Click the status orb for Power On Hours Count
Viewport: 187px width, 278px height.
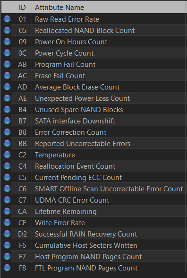[7, 41]
